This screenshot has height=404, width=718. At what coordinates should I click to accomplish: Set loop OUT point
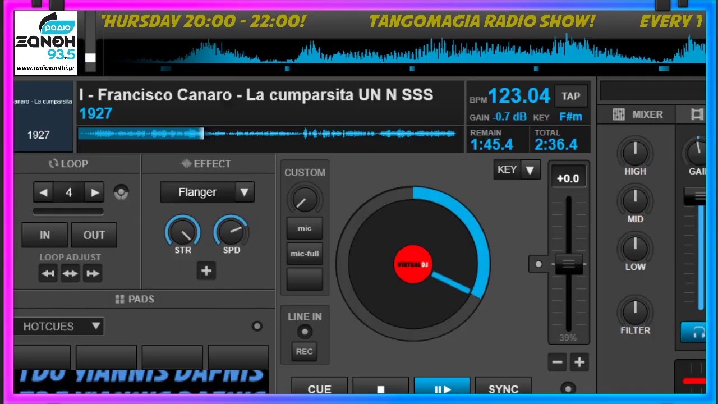click(94, 235)
